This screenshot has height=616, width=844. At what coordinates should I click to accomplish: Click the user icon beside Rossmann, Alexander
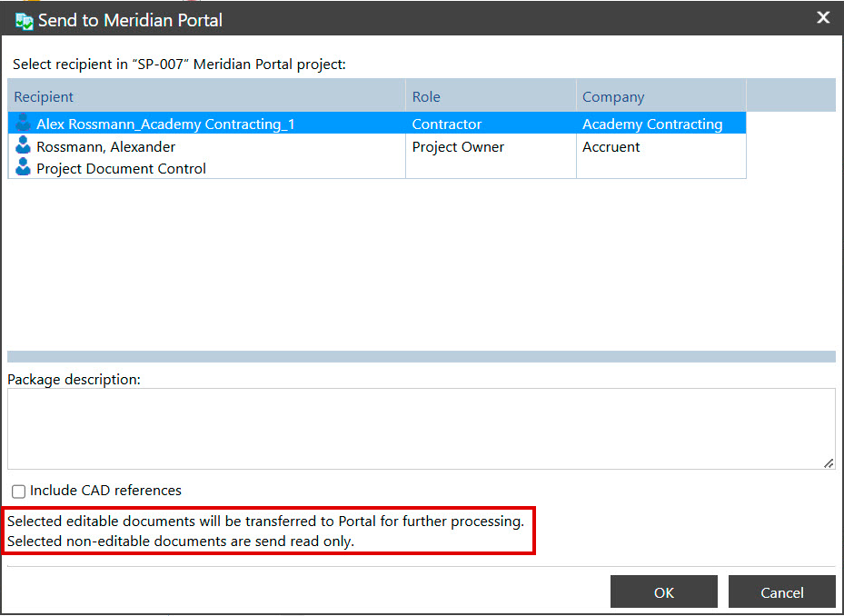[x=21, y=146]
